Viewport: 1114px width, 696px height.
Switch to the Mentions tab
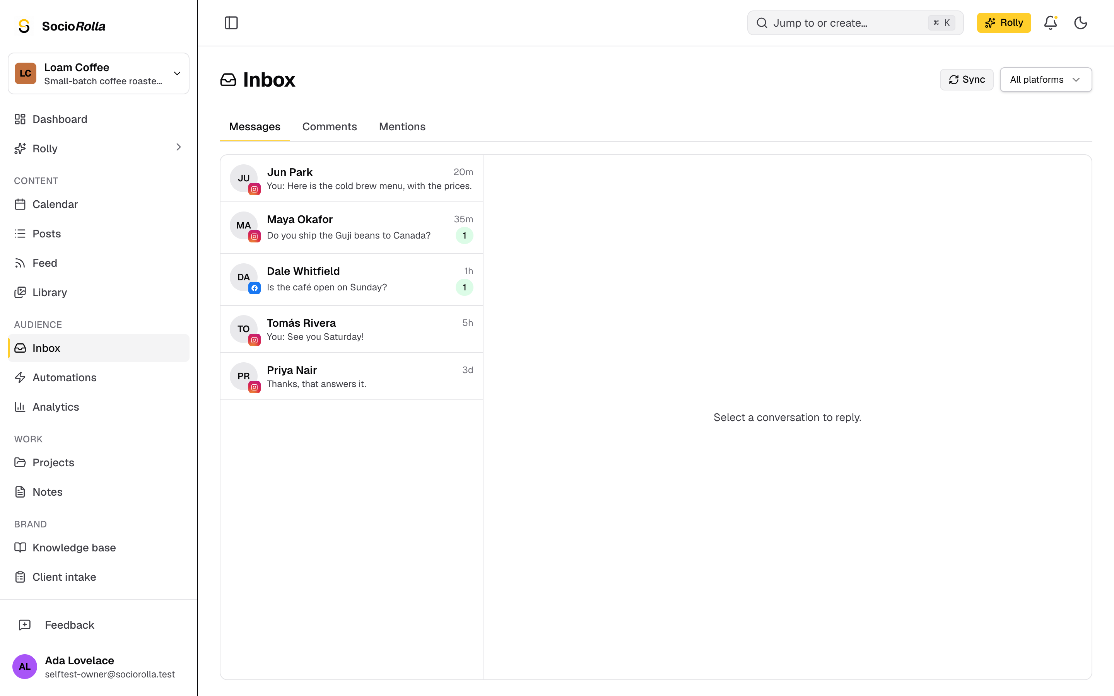click(402, 126)
